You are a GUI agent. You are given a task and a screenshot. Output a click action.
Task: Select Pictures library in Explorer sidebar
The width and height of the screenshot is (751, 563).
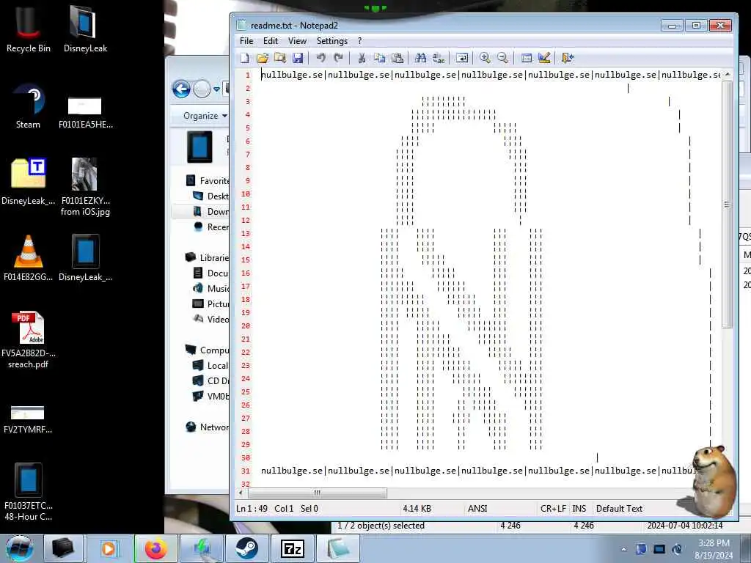[x=211, y=303]
